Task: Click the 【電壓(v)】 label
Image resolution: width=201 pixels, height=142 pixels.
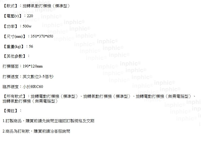Action: [x=13, y=16]
